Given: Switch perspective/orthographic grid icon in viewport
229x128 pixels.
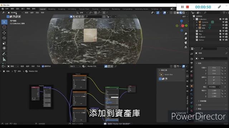Looking at the screenshot, I should (186, 47).
